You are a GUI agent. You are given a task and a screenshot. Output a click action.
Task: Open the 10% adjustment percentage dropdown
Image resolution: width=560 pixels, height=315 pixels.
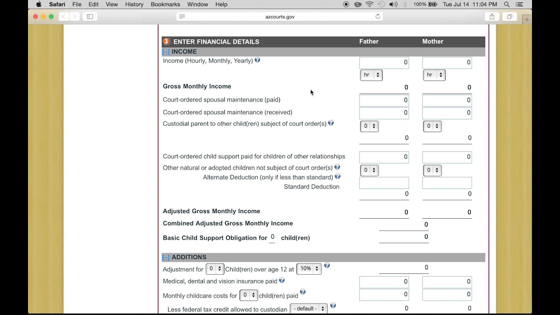pyautogui.click(x=309, y=269)
